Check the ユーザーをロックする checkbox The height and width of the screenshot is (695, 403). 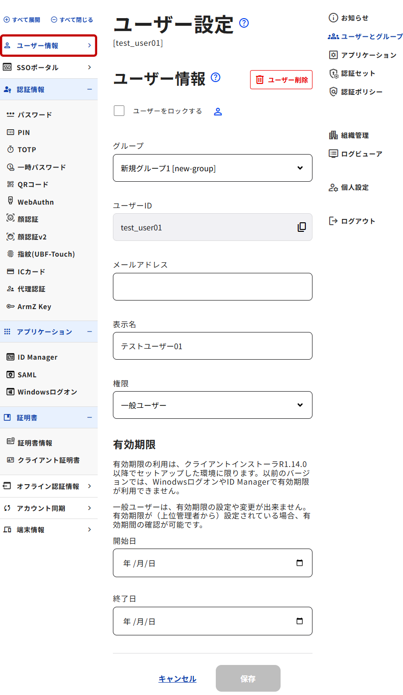(119, 111)
